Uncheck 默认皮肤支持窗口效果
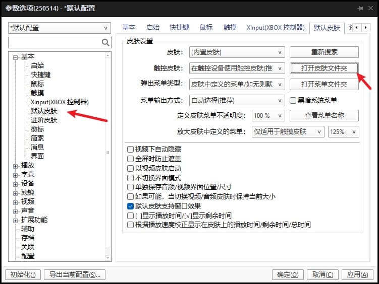 click(x=130, y=206)
